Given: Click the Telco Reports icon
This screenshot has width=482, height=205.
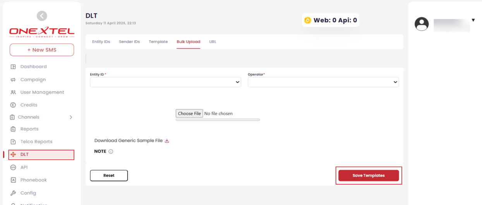Looking at the screenshot, I should [13, 142].
